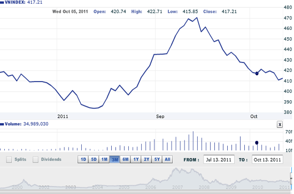Select the 1Y time range
The height and width of the screenshot is (194, 294).
136,159
